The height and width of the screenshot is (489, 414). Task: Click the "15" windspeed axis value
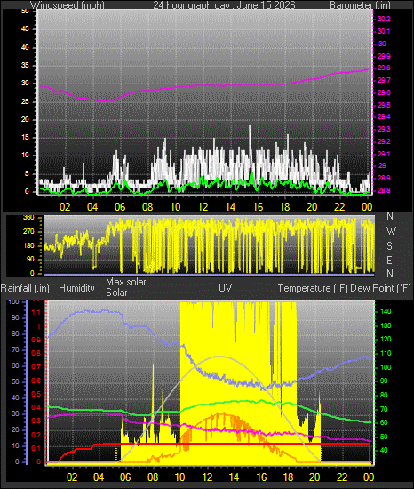coord(25,138)
